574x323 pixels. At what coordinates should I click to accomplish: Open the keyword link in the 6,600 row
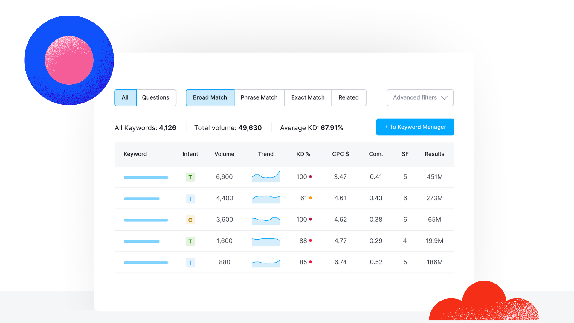[146, 178]
